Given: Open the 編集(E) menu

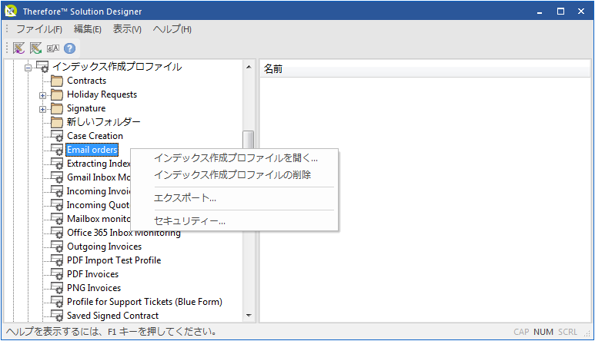Looking at the screenshot, I should coord(88,29).
